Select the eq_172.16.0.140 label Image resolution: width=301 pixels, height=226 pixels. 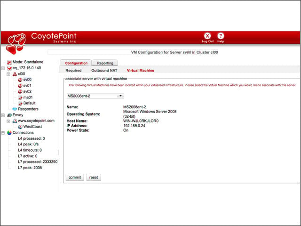(x=27, y=68)
